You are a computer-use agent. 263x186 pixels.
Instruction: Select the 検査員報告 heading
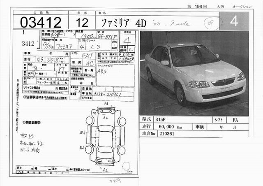click(32, 123)
